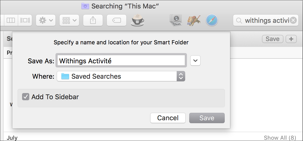
Task: Launch Image Capture from the toolbar
Action: coord(175,20)
